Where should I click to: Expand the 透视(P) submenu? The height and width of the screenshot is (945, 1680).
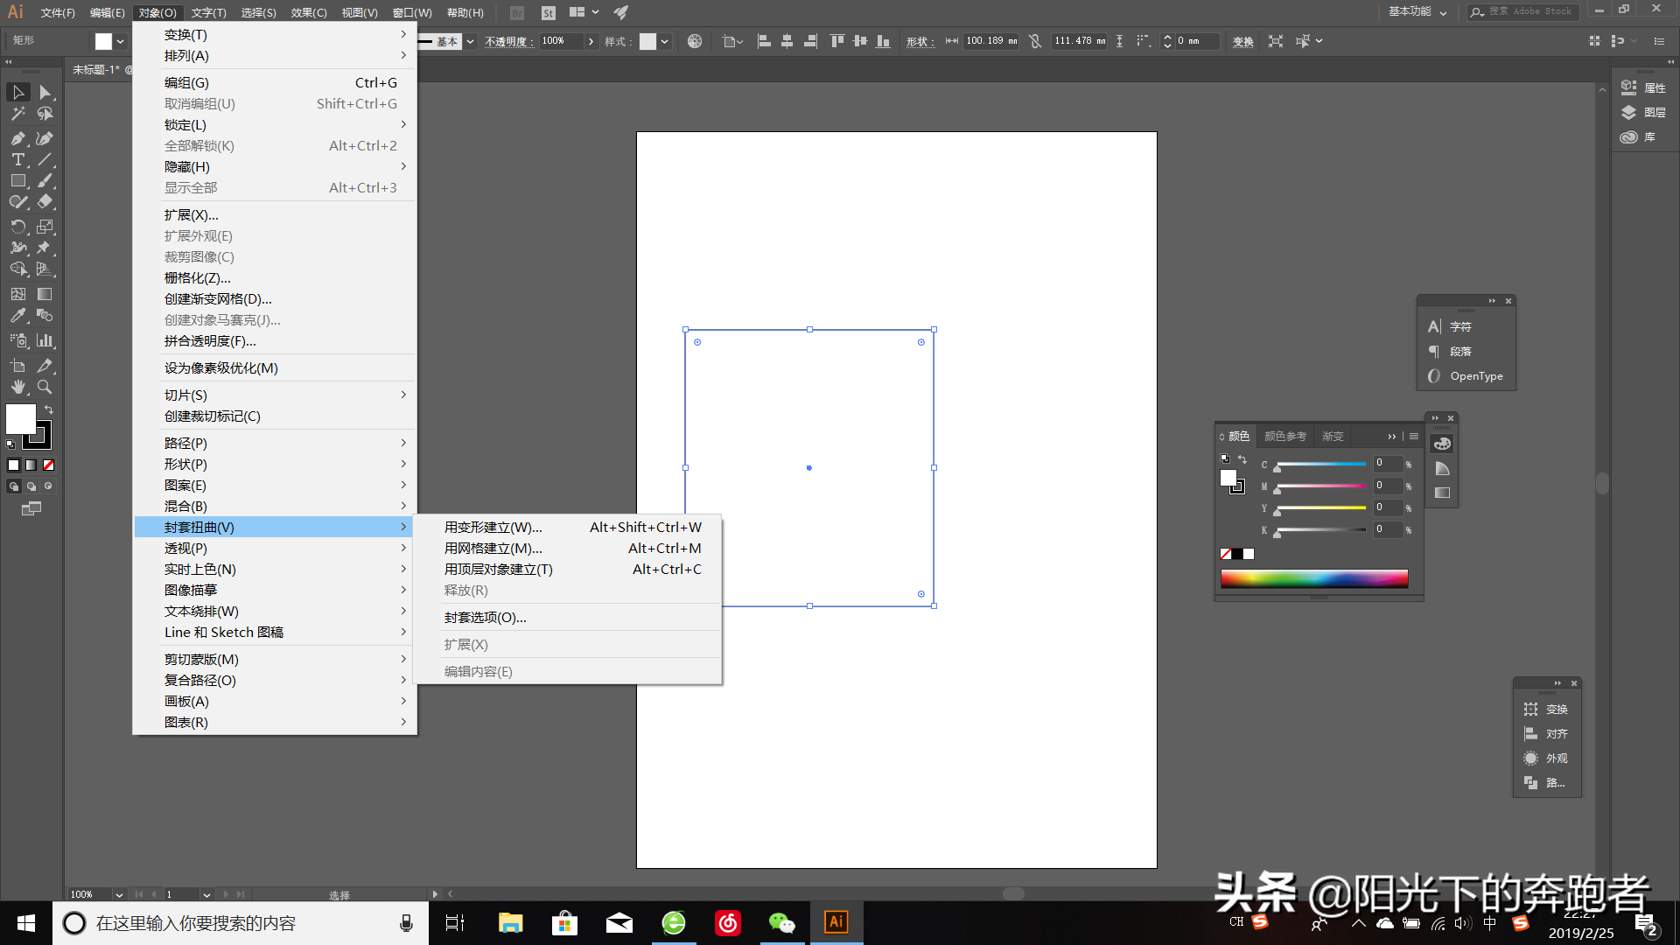point(276,549)
